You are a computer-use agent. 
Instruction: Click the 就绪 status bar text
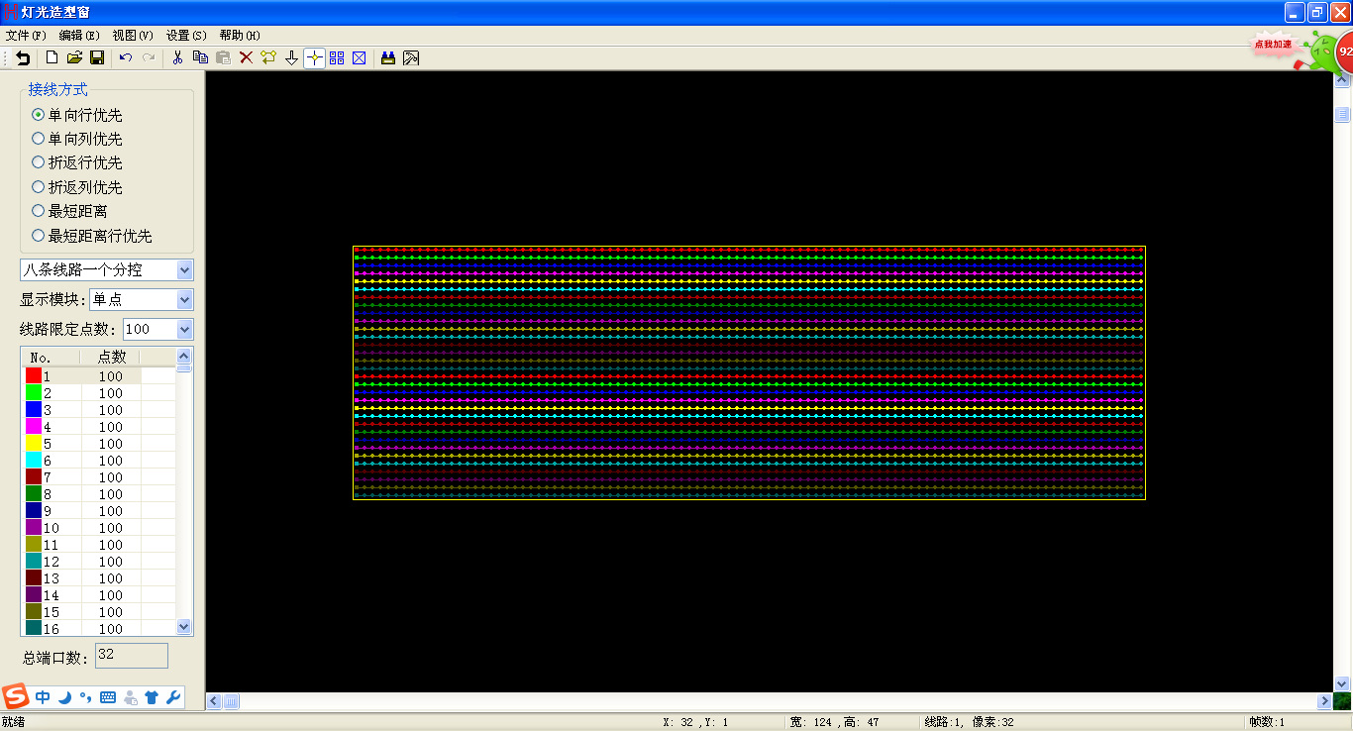tap(13, 722)
